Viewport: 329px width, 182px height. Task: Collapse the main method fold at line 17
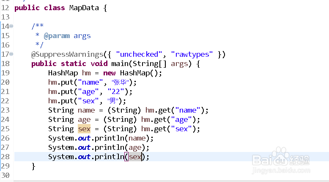[11, 54]
